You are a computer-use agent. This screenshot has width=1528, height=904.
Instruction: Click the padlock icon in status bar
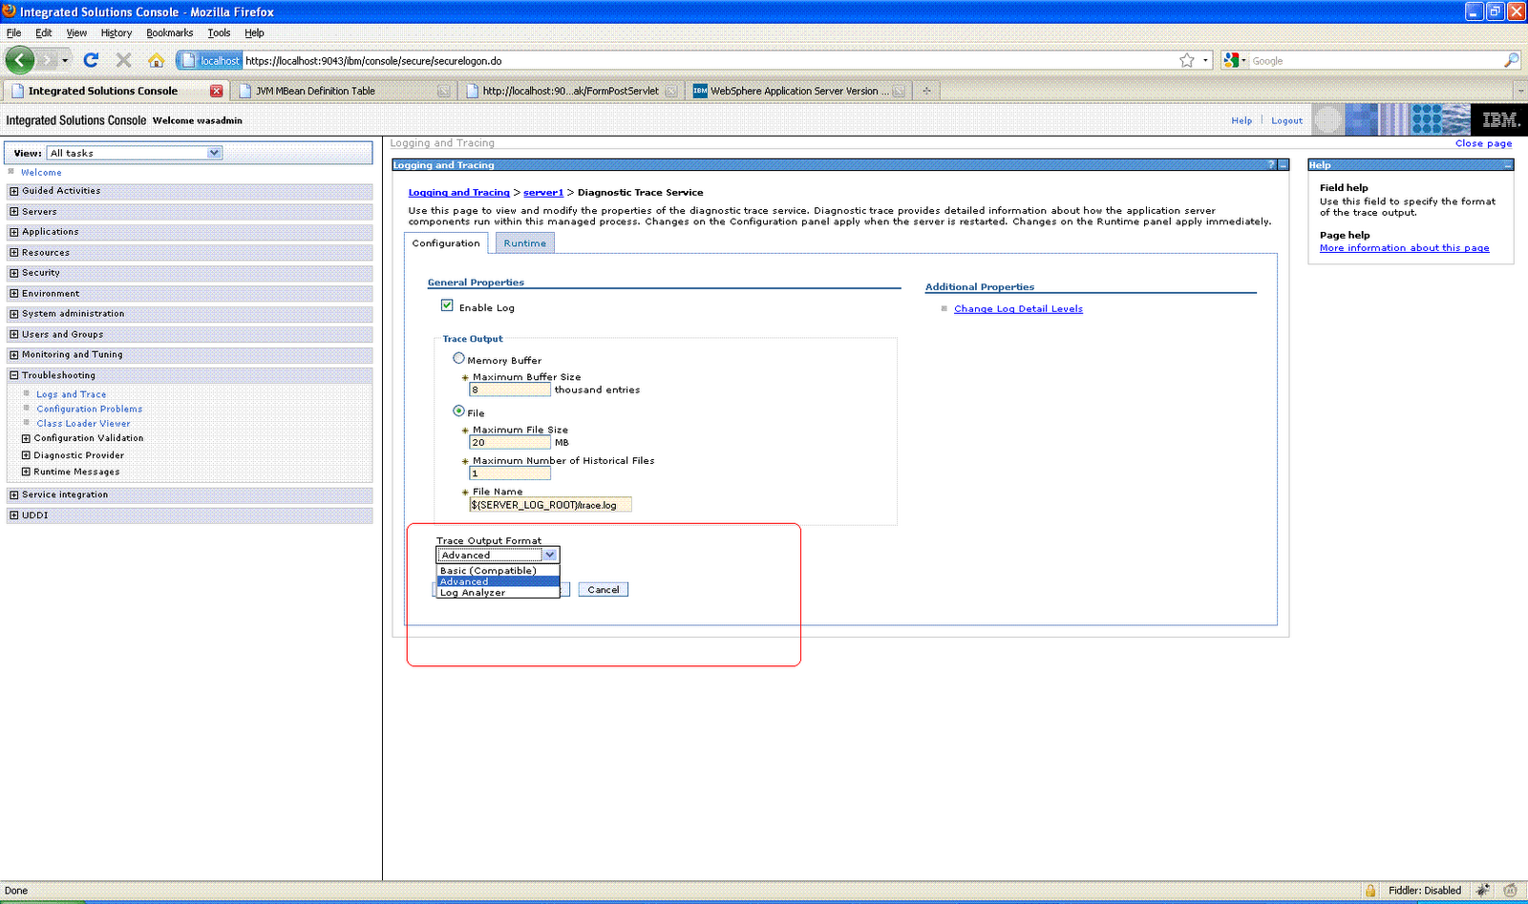(x=1370, y=891)
